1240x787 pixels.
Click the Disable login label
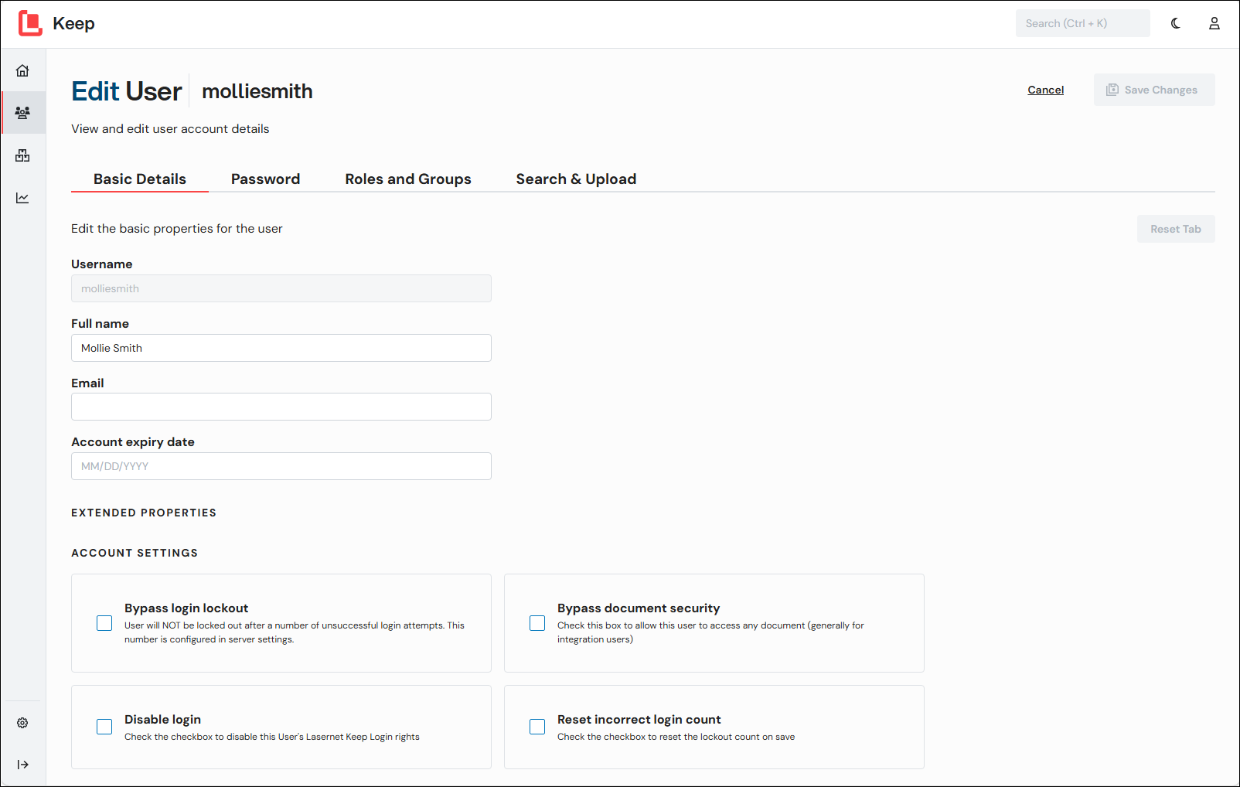[162, 720]
